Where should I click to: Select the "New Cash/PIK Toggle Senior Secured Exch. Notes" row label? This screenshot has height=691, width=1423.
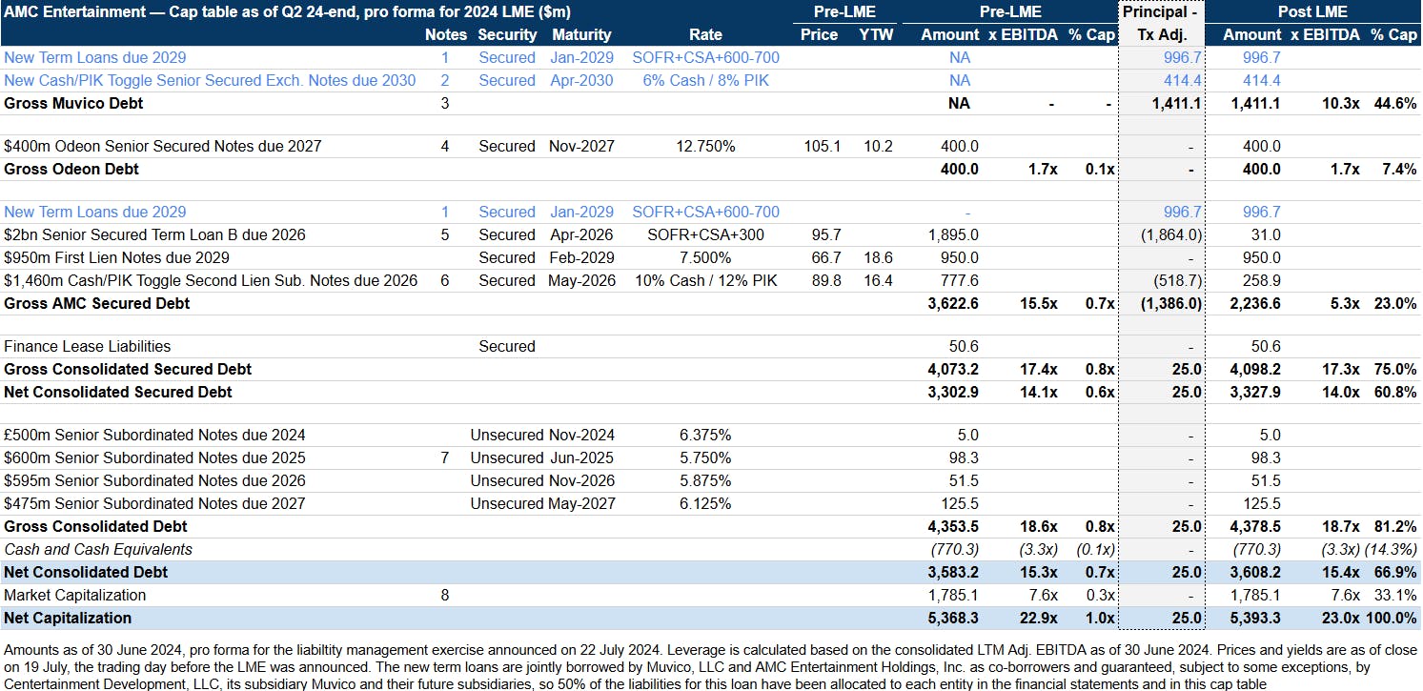(x=210, y=80)
